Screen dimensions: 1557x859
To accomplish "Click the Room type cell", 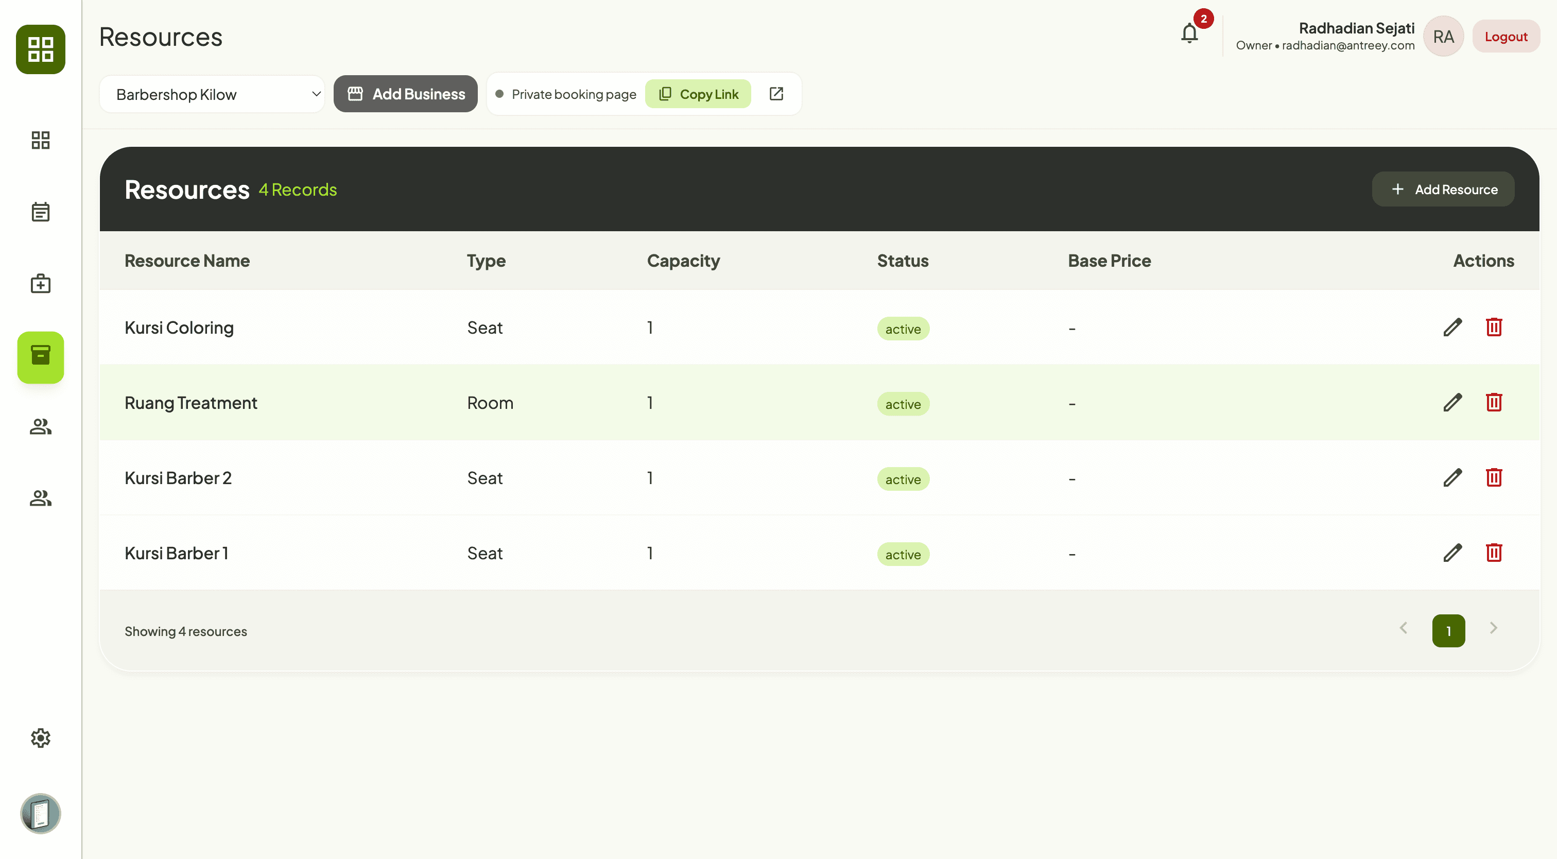I will [x=490, y=403].
